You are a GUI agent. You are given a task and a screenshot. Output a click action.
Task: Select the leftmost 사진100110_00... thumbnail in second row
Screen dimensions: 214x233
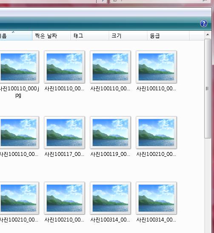click(x=19, y=132)
